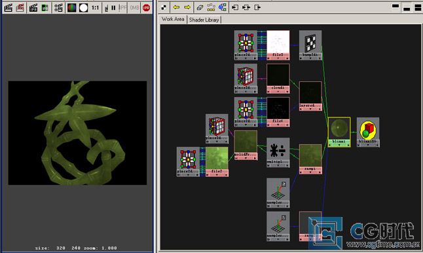Display alpha channel with white circle icon
Image resolution: width=423 pixels, height=253 pixels.
click(83, 8)
